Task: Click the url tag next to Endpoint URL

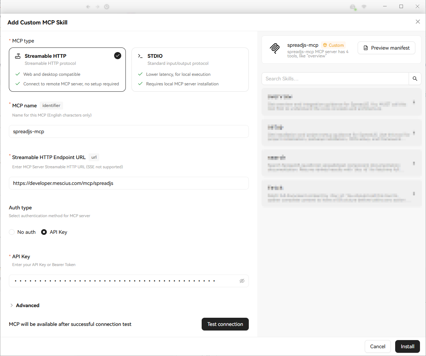Action: coord(94,157)
